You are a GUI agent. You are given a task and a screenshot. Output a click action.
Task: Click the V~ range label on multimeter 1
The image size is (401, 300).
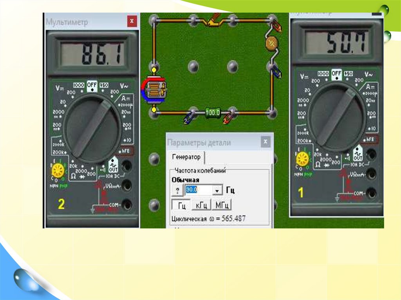point(368,74)
